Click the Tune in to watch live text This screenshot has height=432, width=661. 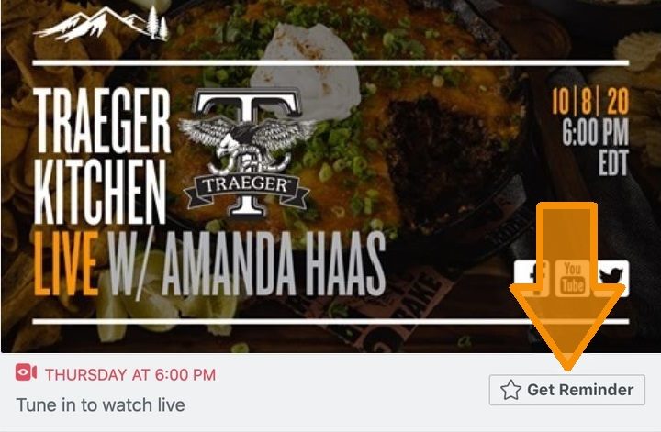[100, 405]
